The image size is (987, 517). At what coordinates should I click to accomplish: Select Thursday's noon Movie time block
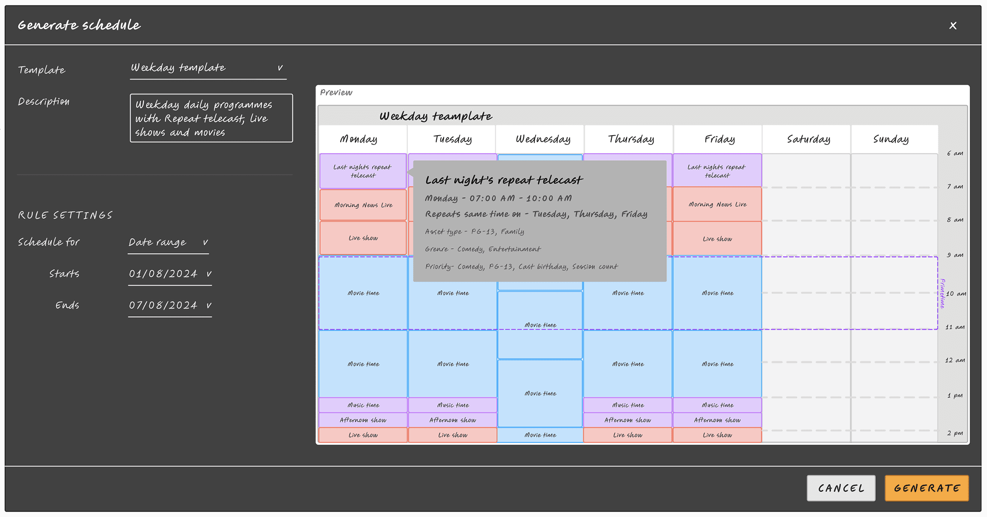click(628, 364)
